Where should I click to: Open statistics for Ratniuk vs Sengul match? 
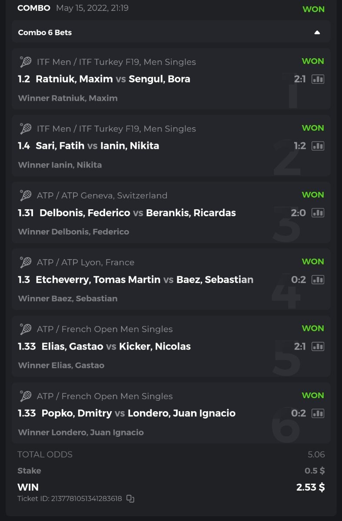tap(318, 79)
